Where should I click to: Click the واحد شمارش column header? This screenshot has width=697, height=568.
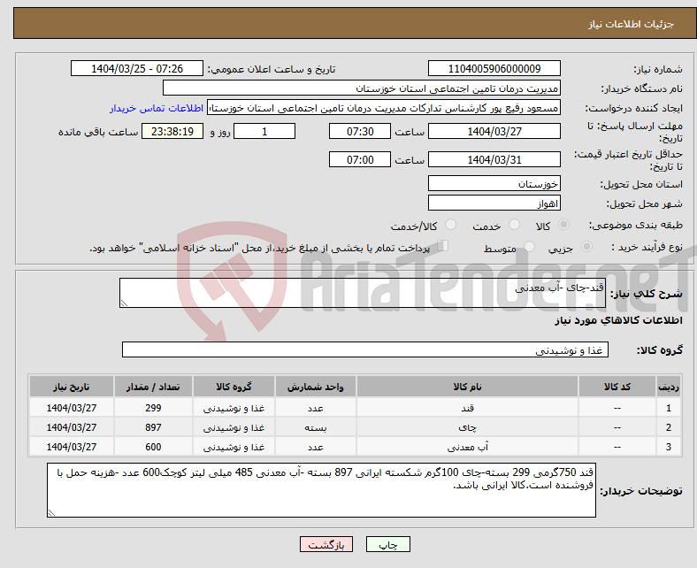pyautogui.click(x=315, y=387)
